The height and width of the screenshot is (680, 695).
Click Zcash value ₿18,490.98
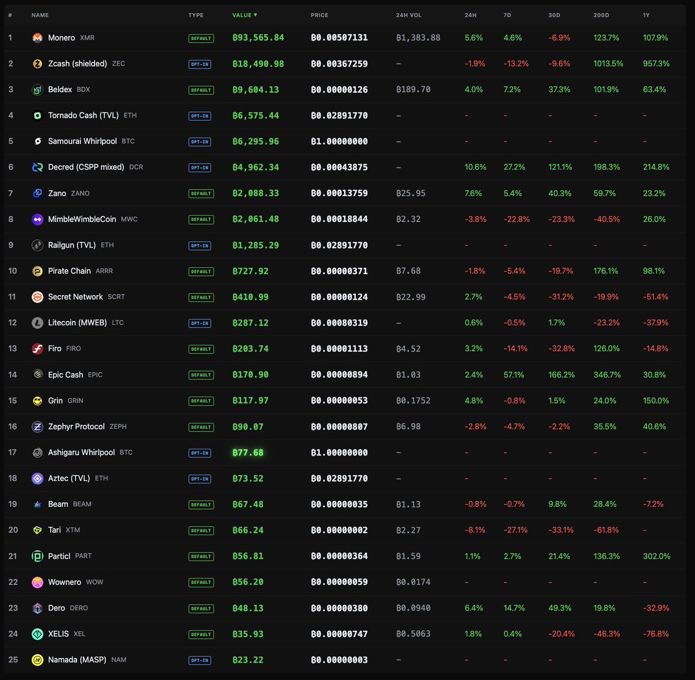click(258, 64)
